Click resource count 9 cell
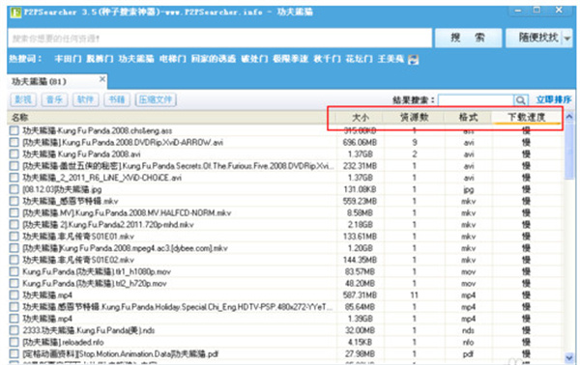The width and height of the screenshot is (580, 365). (x=415, y=142)
